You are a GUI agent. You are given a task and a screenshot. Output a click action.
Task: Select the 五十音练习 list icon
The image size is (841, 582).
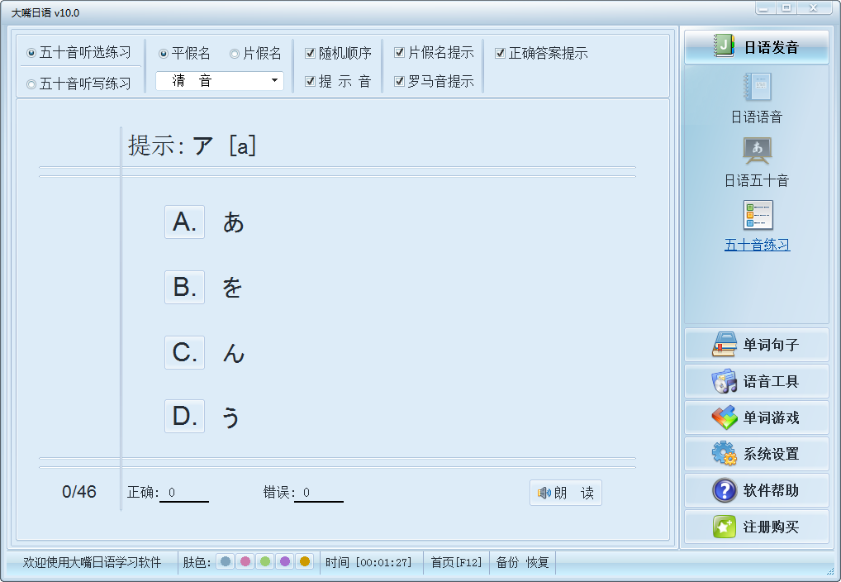click(758, 215)
